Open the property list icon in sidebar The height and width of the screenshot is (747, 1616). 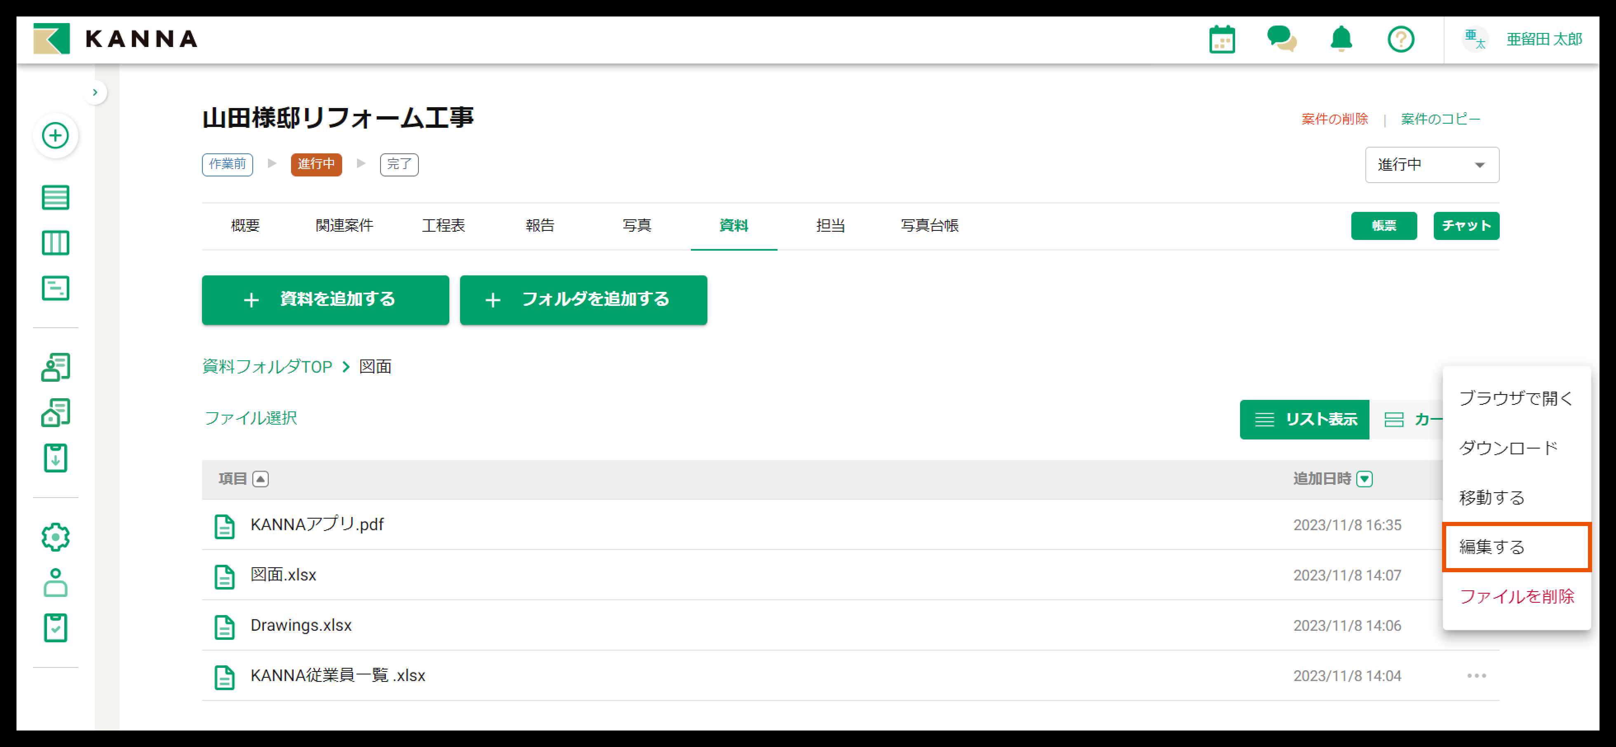click(55, 413)
